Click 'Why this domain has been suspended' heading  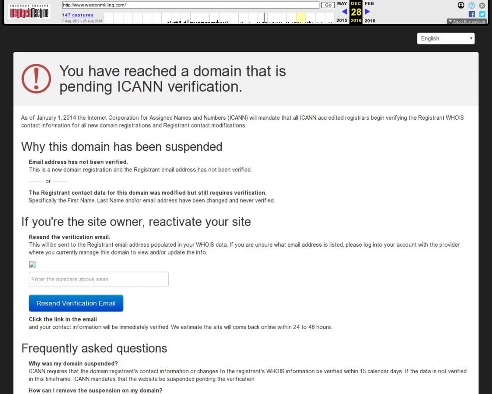click(x=122, y=147)
